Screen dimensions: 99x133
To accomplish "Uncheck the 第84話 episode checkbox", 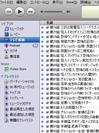I will pyautogui.click(x=48, y=65).
